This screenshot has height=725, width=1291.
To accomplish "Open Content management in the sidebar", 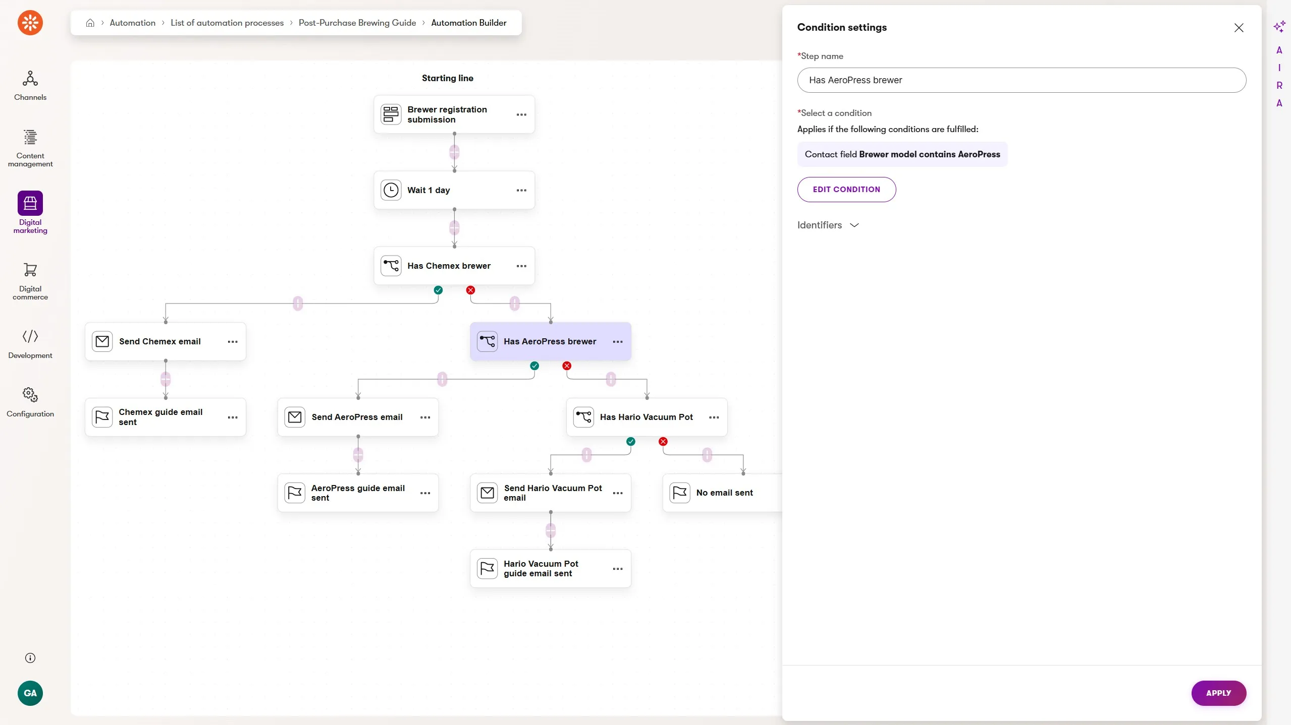I will 30,148.
